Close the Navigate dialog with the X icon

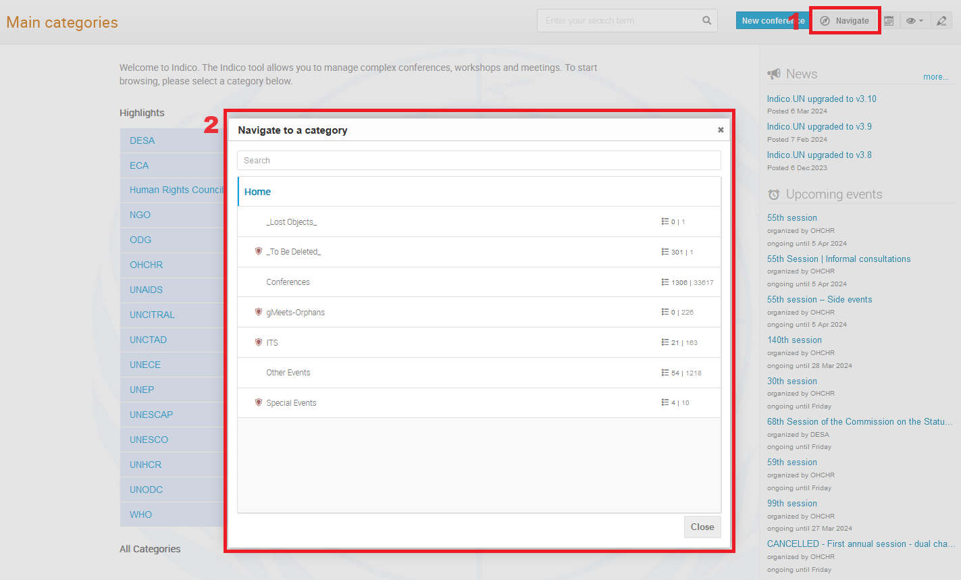tap(721, 130)
